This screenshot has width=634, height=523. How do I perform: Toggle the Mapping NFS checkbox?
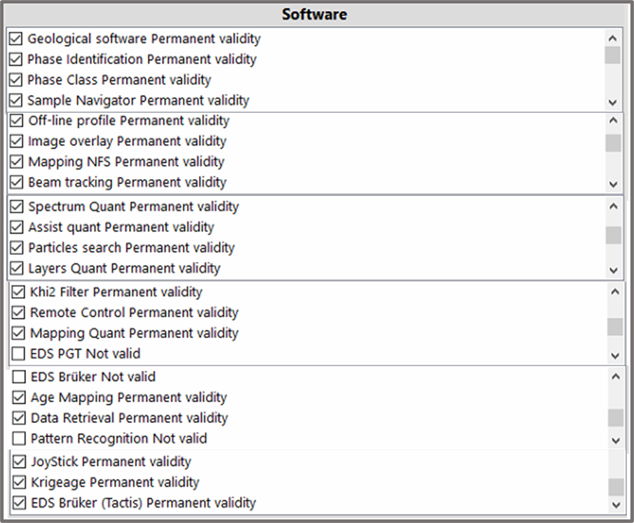tap(18, 162)
